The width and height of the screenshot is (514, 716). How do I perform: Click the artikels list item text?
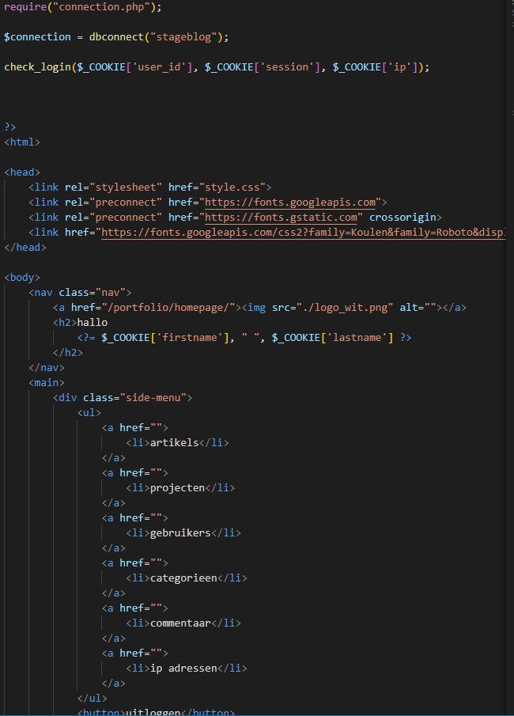click(173, 443)
